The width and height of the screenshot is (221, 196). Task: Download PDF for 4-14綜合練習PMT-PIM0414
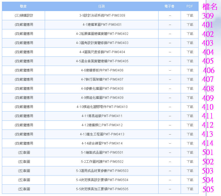(190, 143)
